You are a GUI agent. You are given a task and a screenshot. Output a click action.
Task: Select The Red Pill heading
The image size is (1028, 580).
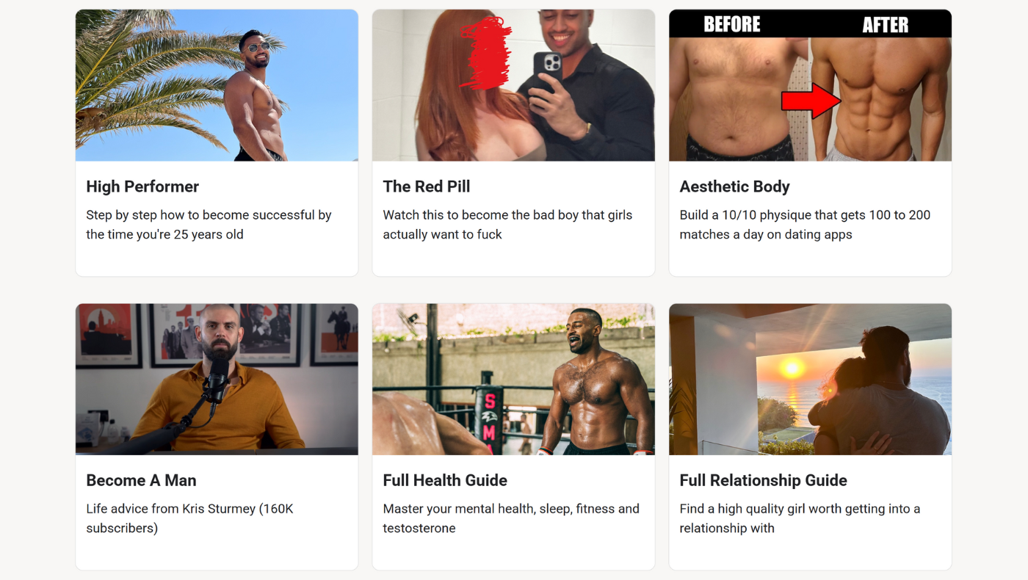tap(427, 186)
